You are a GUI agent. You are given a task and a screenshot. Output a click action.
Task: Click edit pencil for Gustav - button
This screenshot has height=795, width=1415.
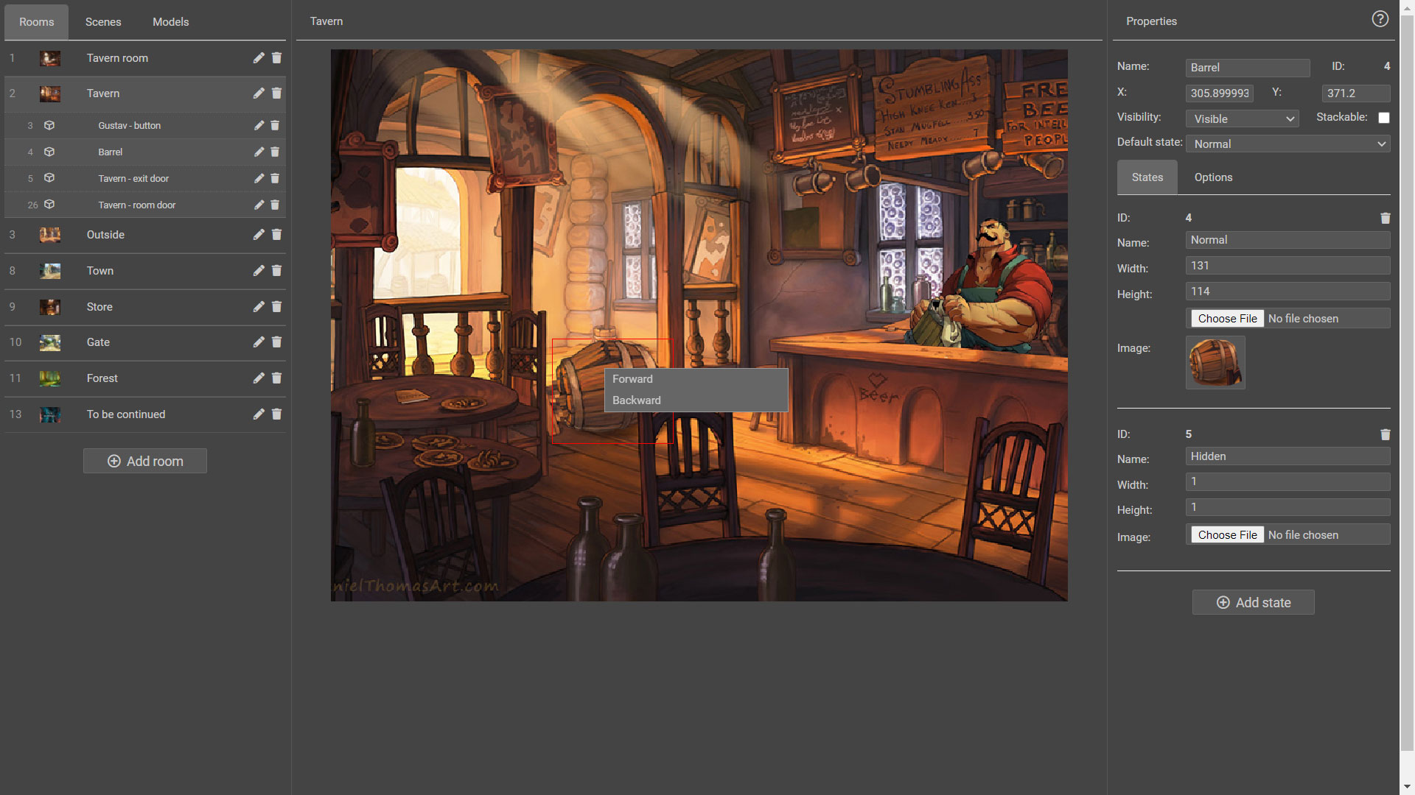click(x=259, y=126)
